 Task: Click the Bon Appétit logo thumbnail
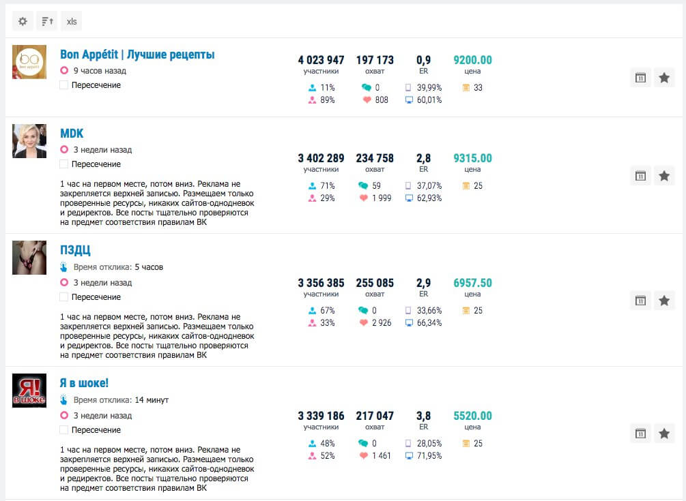pos(29,62)
